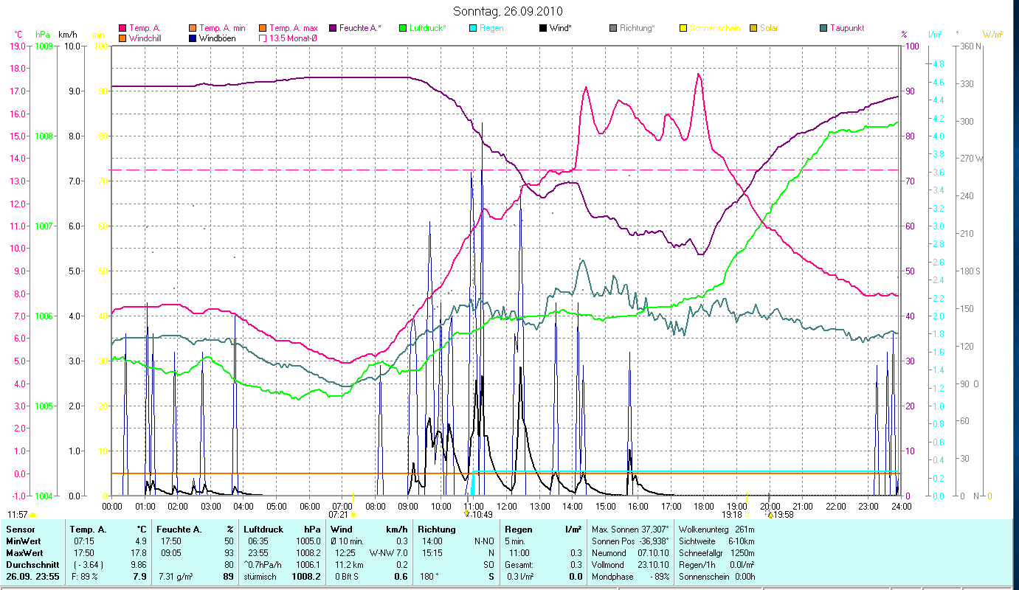Click the Luftdruck column header in the table

(x=263, y=529)
